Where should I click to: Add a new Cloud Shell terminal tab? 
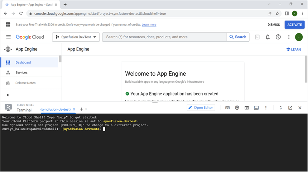pos(81,109)
